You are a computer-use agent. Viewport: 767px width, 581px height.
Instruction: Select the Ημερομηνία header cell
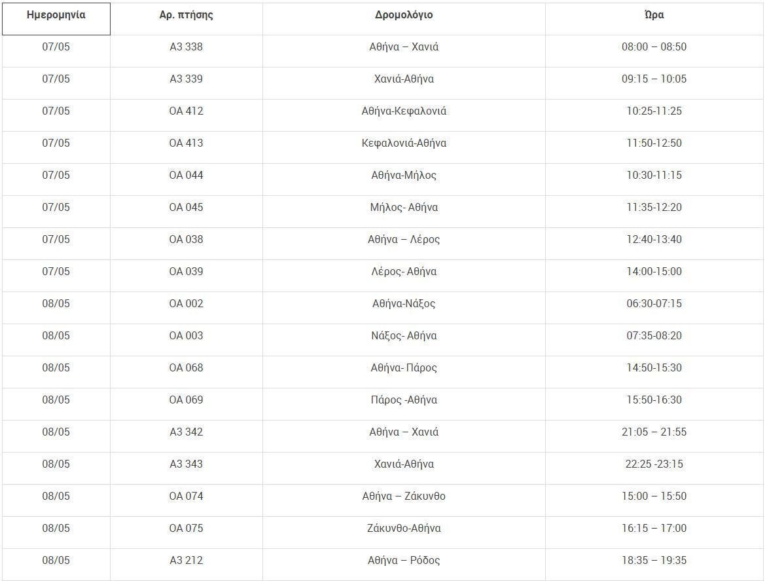(56, 18)
